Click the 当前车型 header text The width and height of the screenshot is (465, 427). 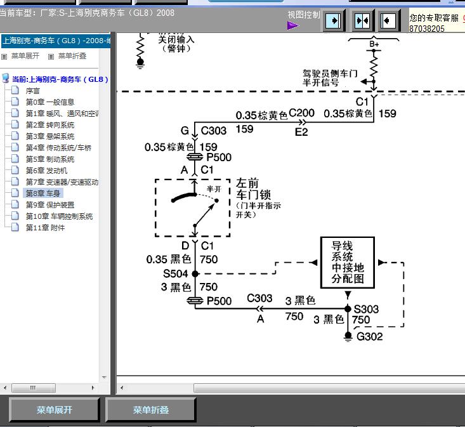87,13
